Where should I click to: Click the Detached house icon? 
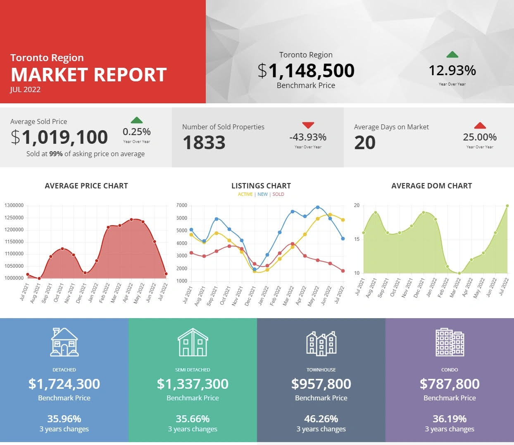click(x=64, y=342)
